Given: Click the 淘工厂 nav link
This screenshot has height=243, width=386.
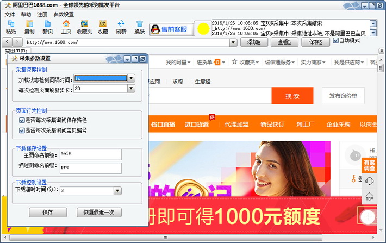Looking at the screenshot, I should pyautogui.click(x=305, y=124).
